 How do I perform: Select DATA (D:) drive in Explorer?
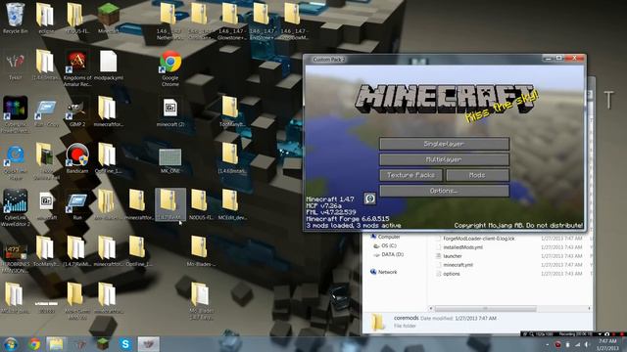click(x=388, y=254)
